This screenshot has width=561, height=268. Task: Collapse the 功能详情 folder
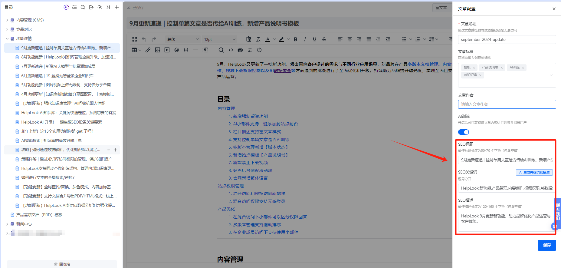[x=7, y=38]
